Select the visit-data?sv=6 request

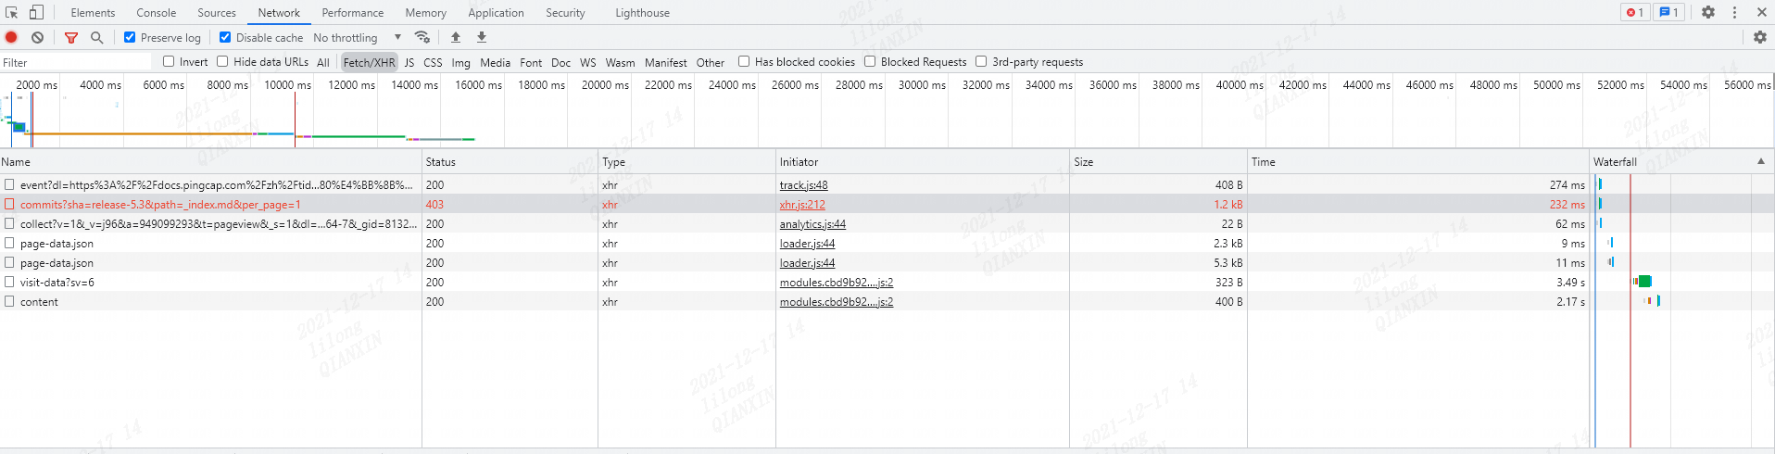tap(57, 283)
